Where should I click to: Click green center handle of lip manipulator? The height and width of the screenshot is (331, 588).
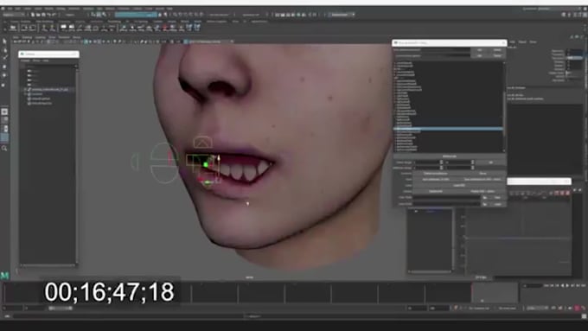206,164
